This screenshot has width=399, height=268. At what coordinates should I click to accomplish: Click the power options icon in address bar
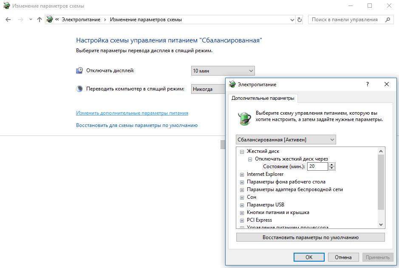(50, 20)
